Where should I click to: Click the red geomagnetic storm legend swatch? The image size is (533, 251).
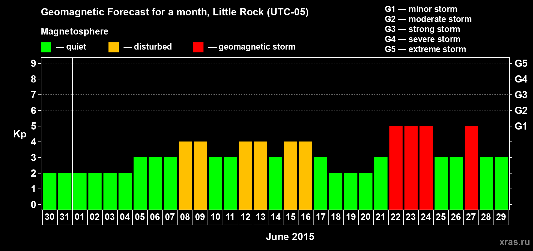(x=198, y=47)
